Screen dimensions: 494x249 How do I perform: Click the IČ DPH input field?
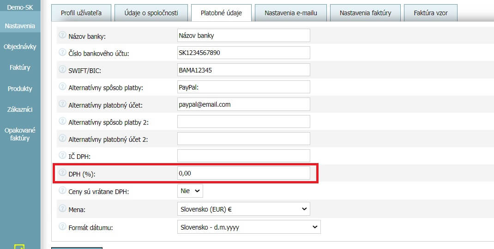(x=243, y=156)
